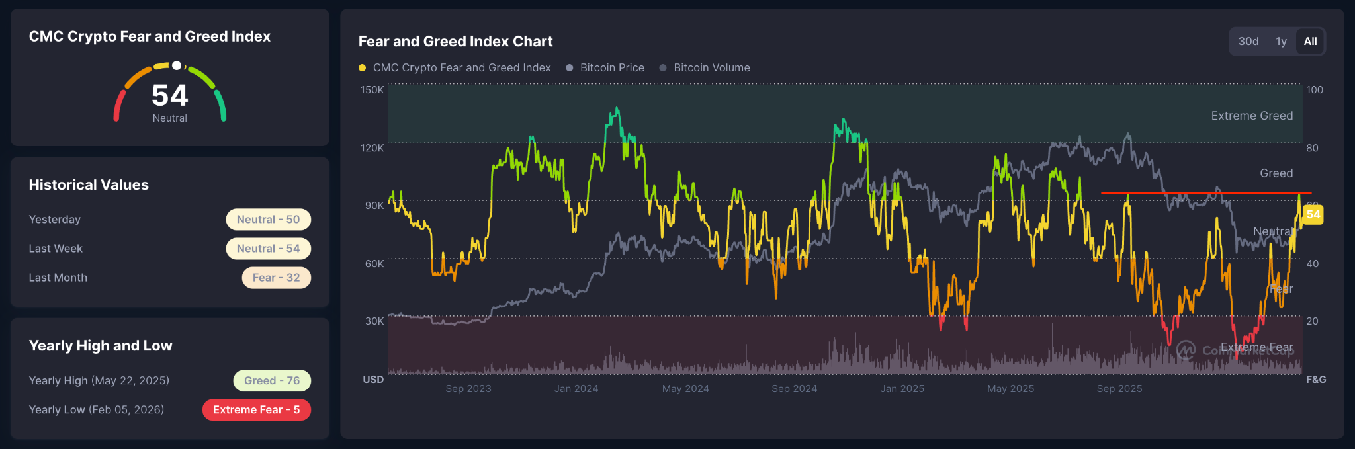This screenshot has width=1355, height=449.
Task: Click the 'CMC Crypto Fear and Greed Index' heading
Action: pos(150,36)
